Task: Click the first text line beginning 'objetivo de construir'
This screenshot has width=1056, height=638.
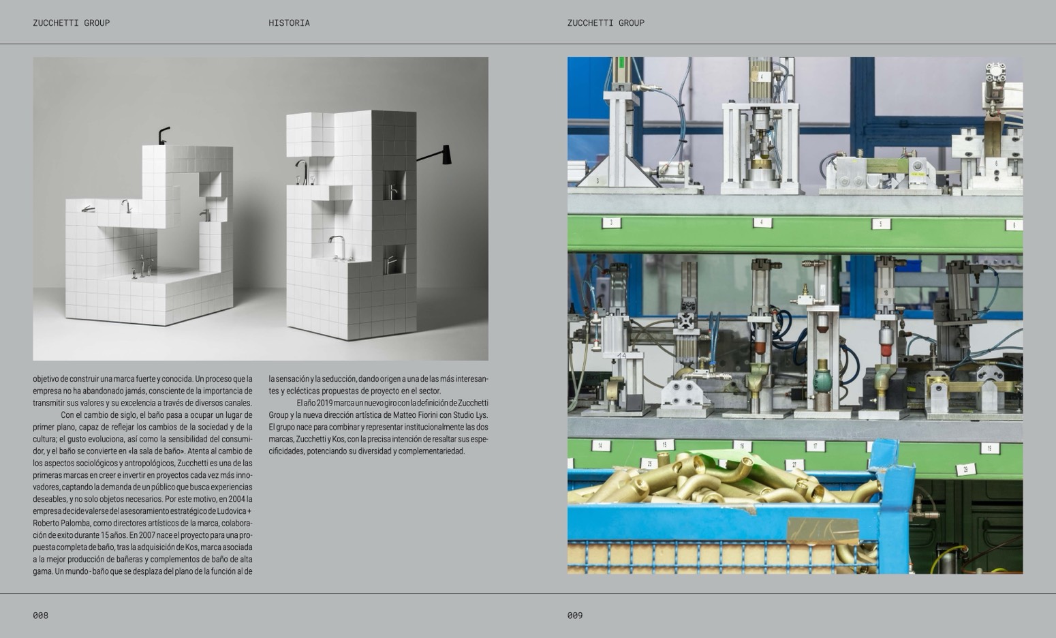Action: [x=142, y=379]
